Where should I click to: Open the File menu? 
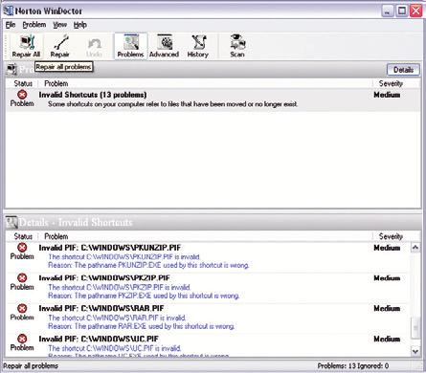[11, 25]
